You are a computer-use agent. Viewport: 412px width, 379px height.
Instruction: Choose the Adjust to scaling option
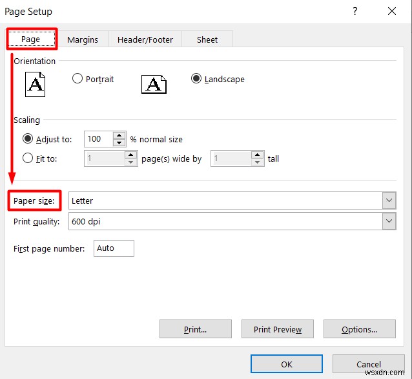28,138
